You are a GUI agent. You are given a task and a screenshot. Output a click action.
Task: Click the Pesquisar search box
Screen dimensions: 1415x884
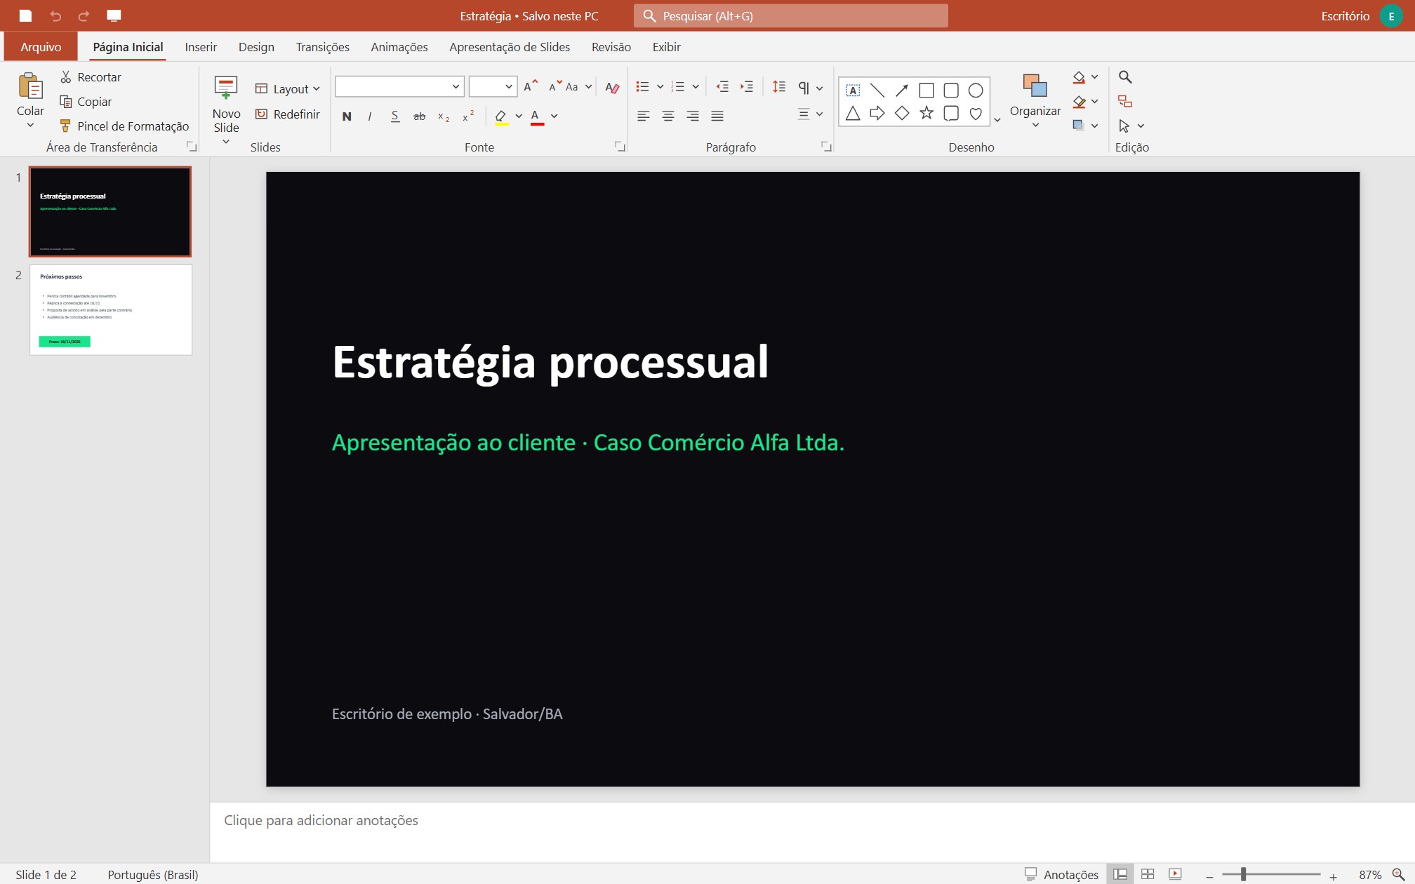791,15
